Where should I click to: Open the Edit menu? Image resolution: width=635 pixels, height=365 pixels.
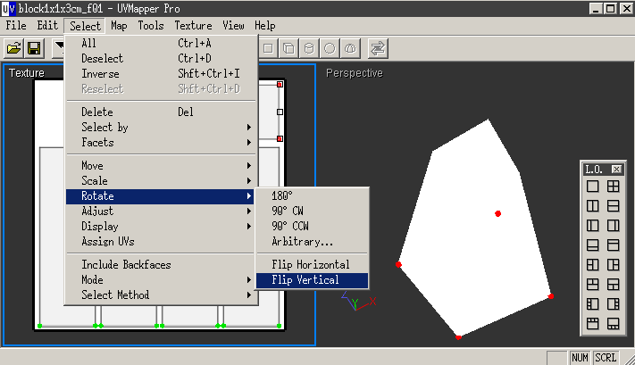click(x=47, y=26)
